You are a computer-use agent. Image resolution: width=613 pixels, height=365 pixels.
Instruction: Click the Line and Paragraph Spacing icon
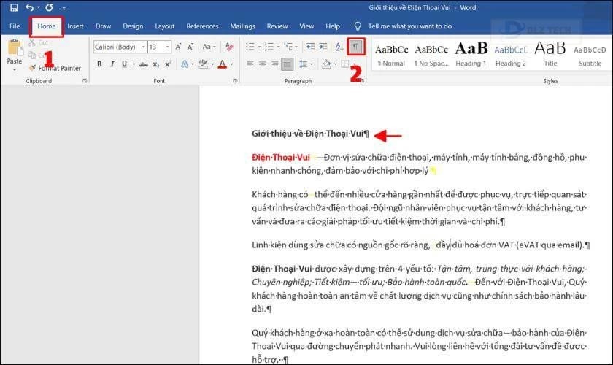tap(304, 64)
